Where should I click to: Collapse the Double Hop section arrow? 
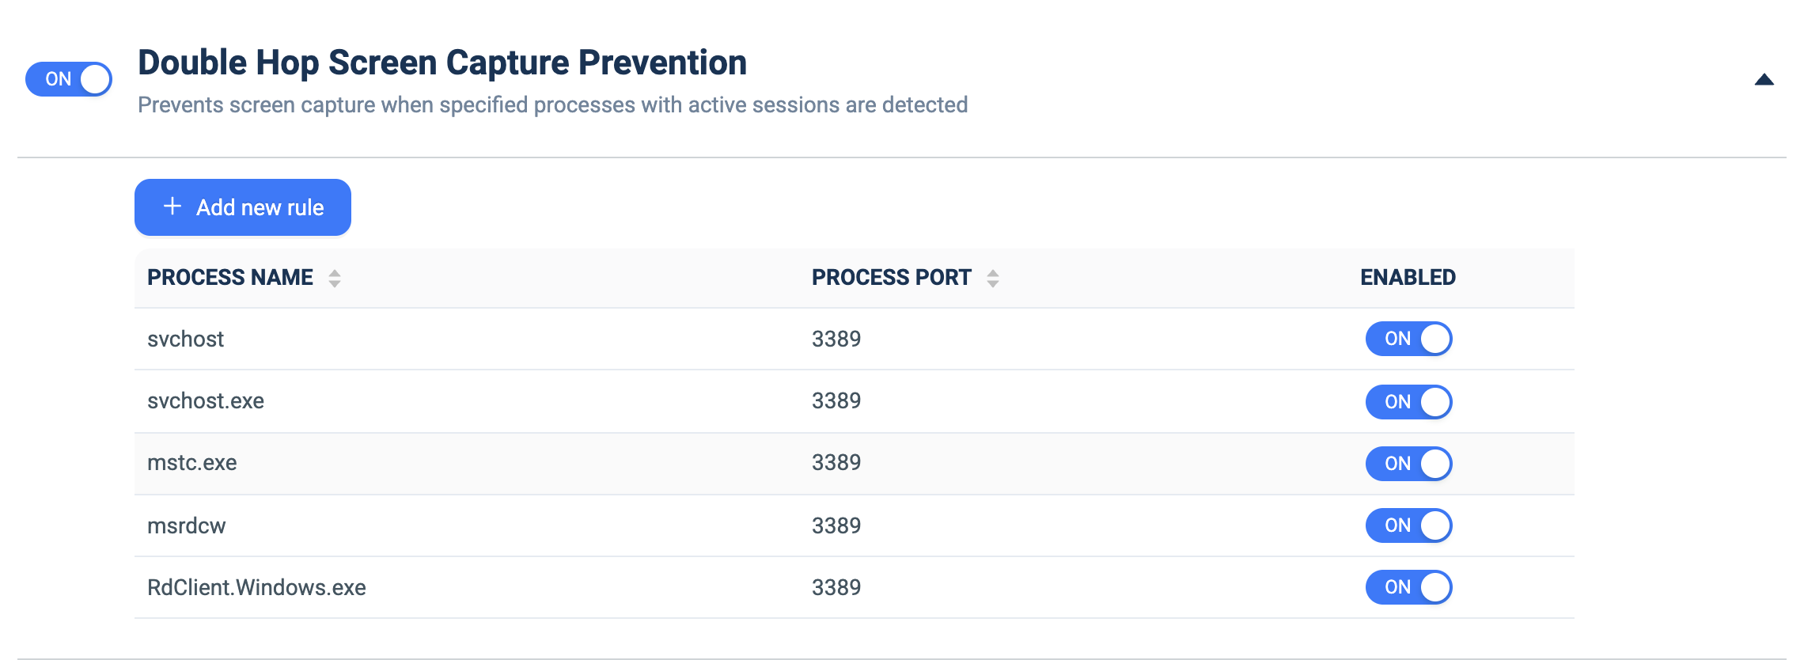pos(1764,79)
